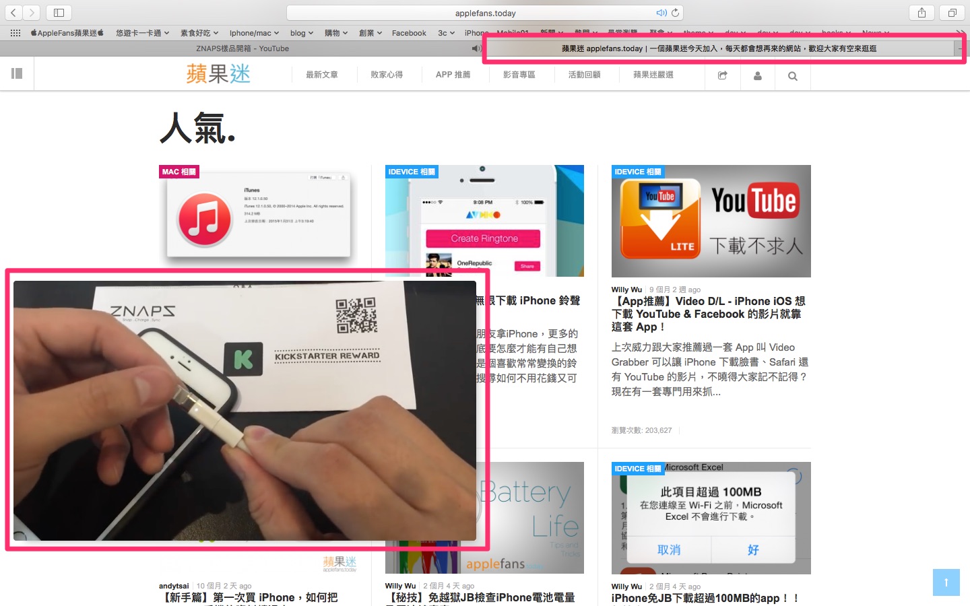Mute the speaker icon on the ZNAPS YouTube tab

tap(476, 48)
